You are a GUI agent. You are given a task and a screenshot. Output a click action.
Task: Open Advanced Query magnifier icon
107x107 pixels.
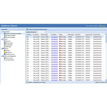[5, 60]
